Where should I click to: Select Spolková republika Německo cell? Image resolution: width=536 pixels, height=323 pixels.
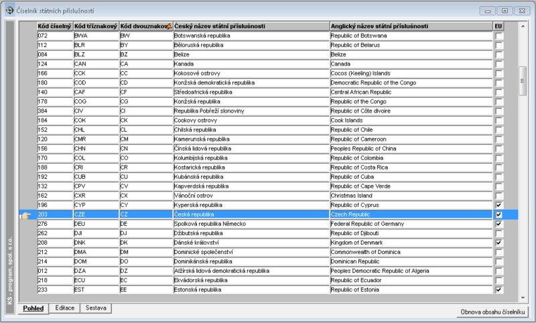coord(251,224)
